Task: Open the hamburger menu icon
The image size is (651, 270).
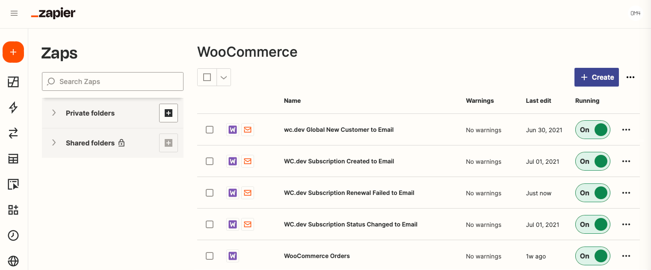Action: tap(14, 13)
